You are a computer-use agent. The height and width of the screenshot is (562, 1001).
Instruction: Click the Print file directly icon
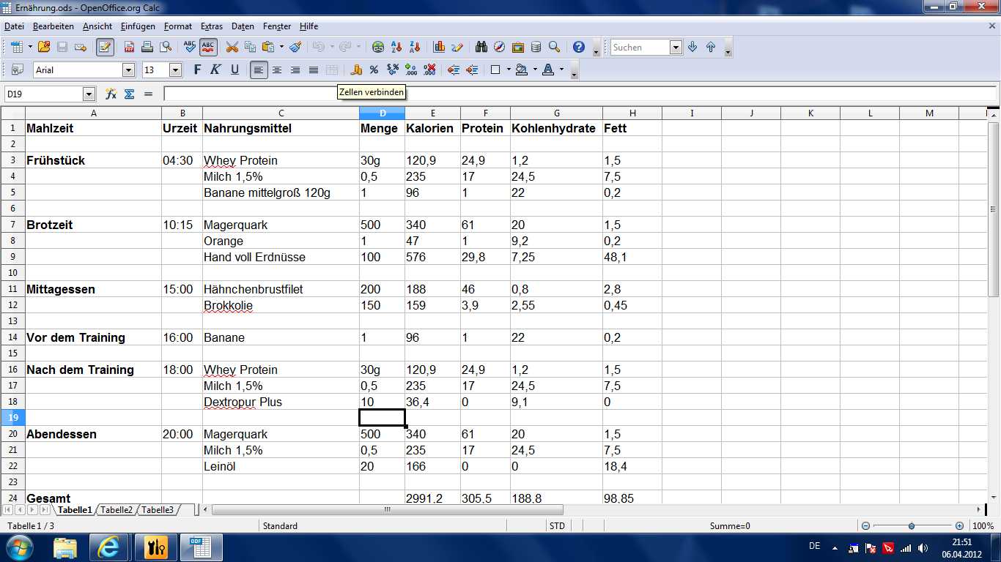pos(147,47)
